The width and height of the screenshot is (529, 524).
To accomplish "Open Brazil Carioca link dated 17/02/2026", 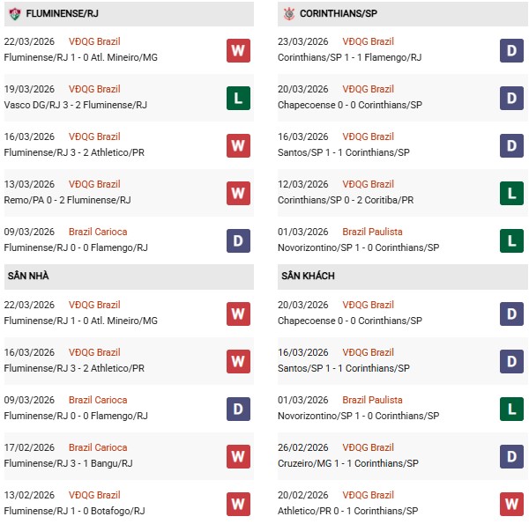I will 98,447.
